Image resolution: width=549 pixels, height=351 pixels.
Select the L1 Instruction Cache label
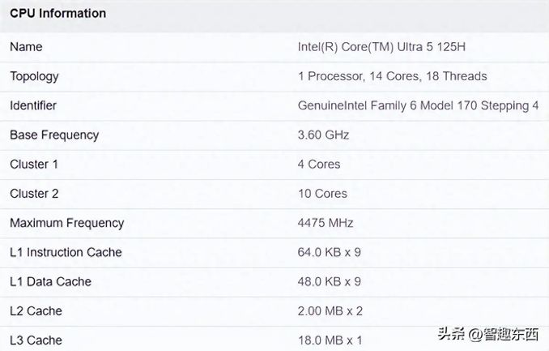[66, 252]
